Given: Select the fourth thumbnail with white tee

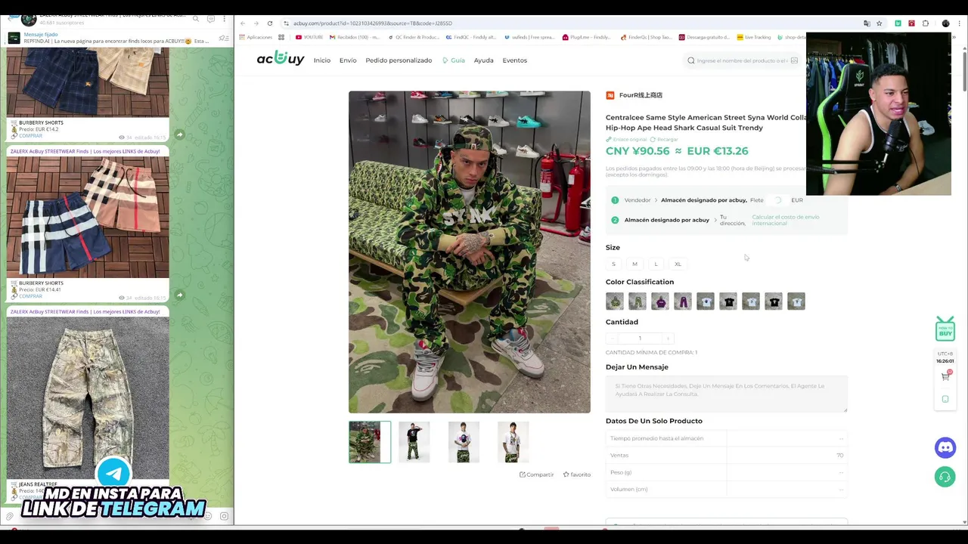Looking at the screenshot, I should coord(513,442).
